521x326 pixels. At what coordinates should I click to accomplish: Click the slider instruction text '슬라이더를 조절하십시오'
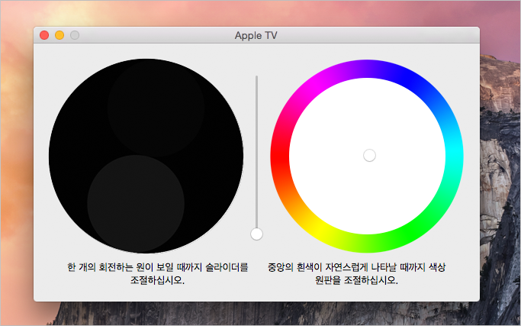pos(157,273)
